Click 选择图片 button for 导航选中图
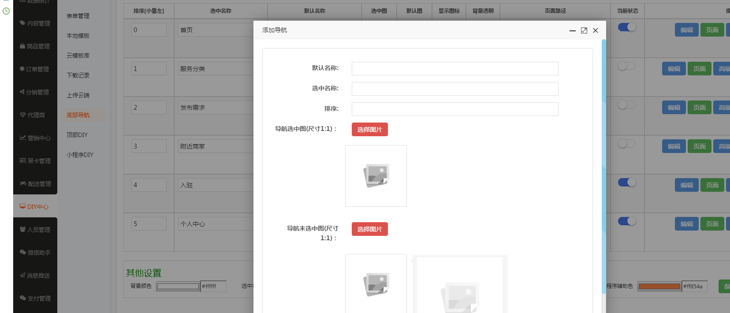This screenshot has width=730, height=313. [369, 130]
